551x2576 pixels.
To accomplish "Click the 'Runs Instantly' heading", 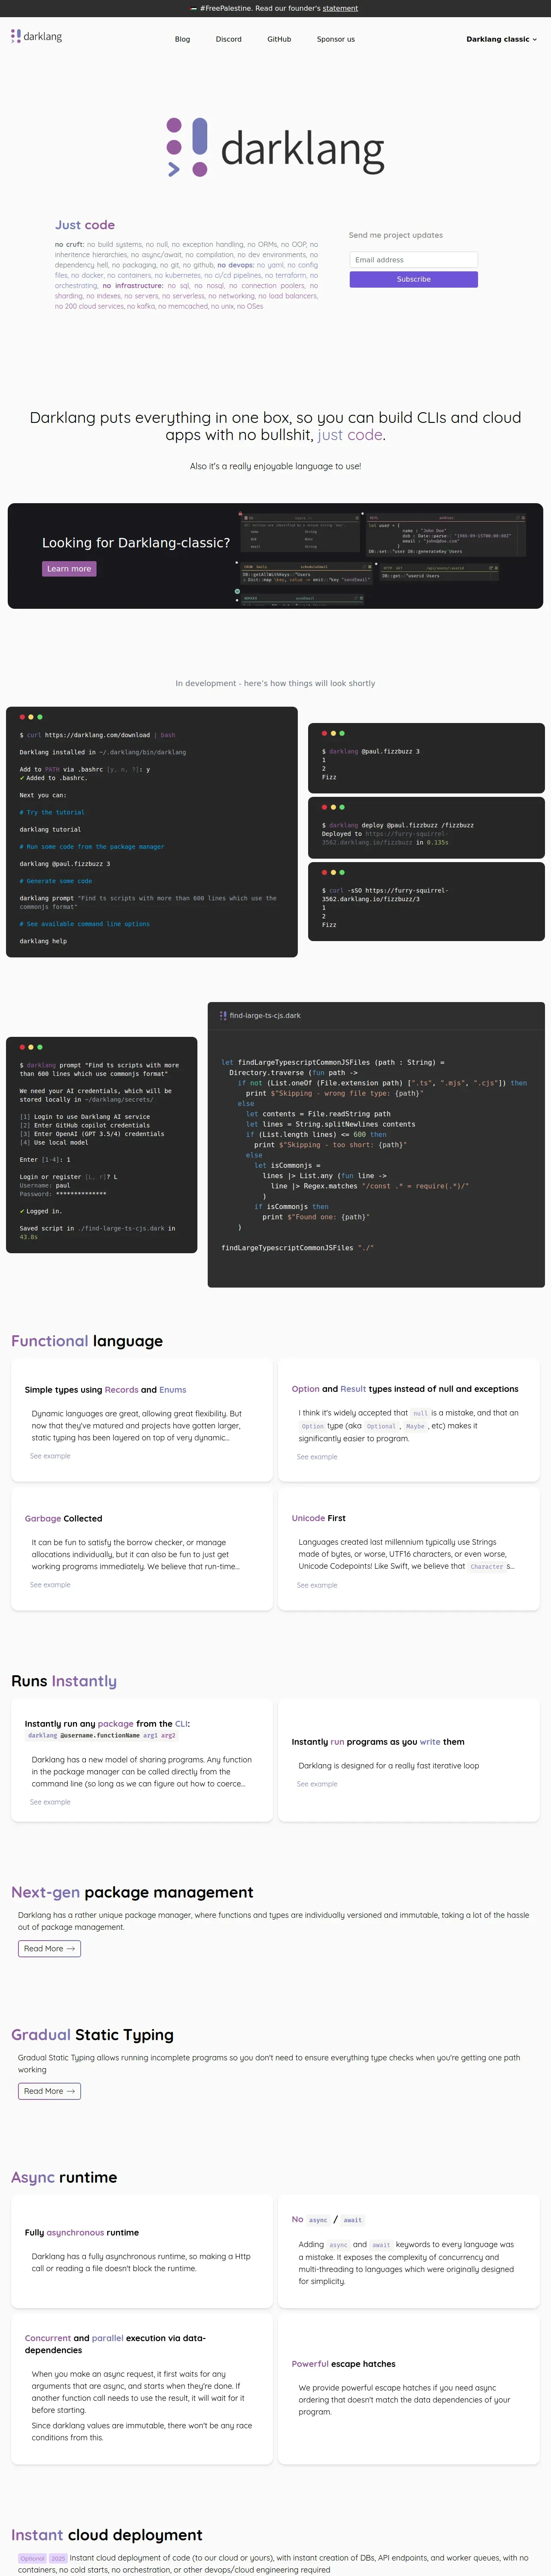I will (64, 1681).
